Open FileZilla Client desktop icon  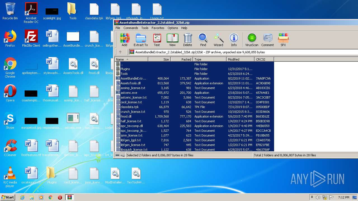pyautogui.click(x=31, y=39)
